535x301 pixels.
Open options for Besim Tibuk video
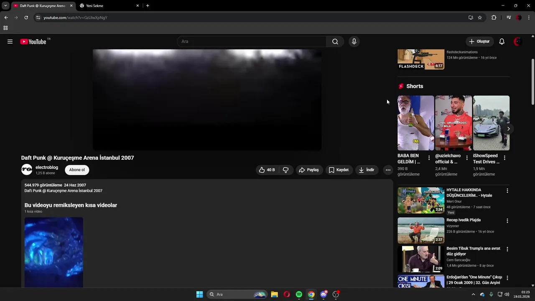click(507, 249)
